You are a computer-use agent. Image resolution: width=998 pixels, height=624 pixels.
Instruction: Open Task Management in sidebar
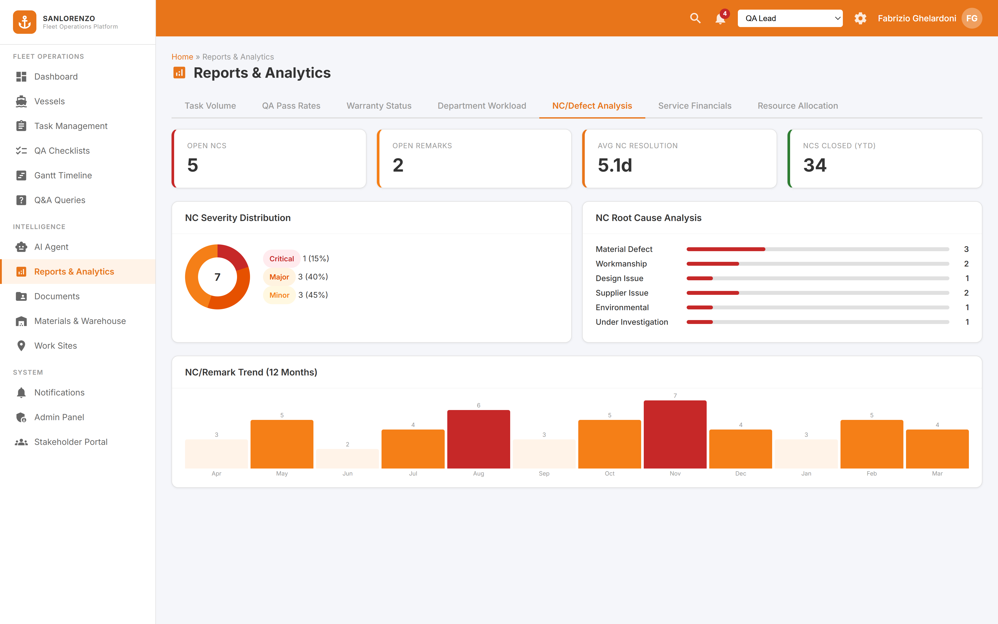70,126
